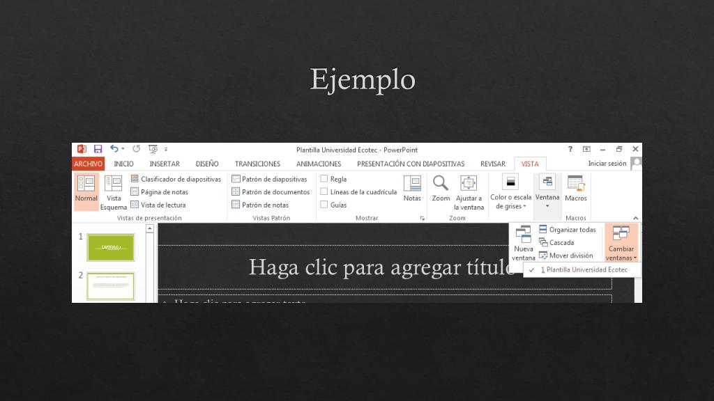
Task: Expand the Ventana dropdown
Action: 547,191
